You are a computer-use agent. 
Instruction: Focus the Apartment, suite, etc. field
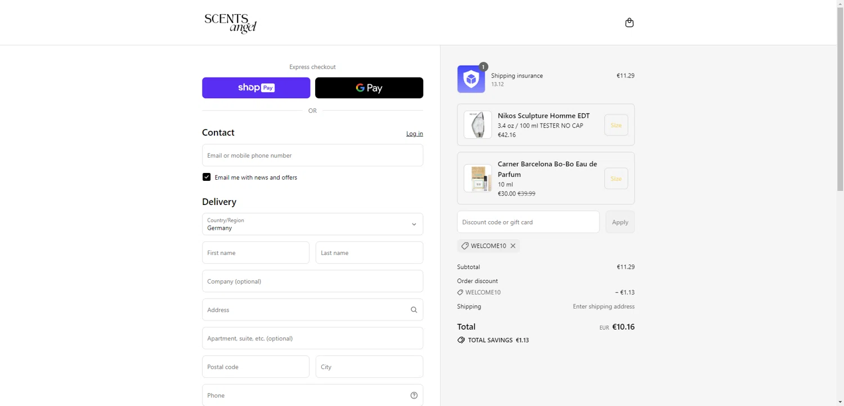(312, 339)
